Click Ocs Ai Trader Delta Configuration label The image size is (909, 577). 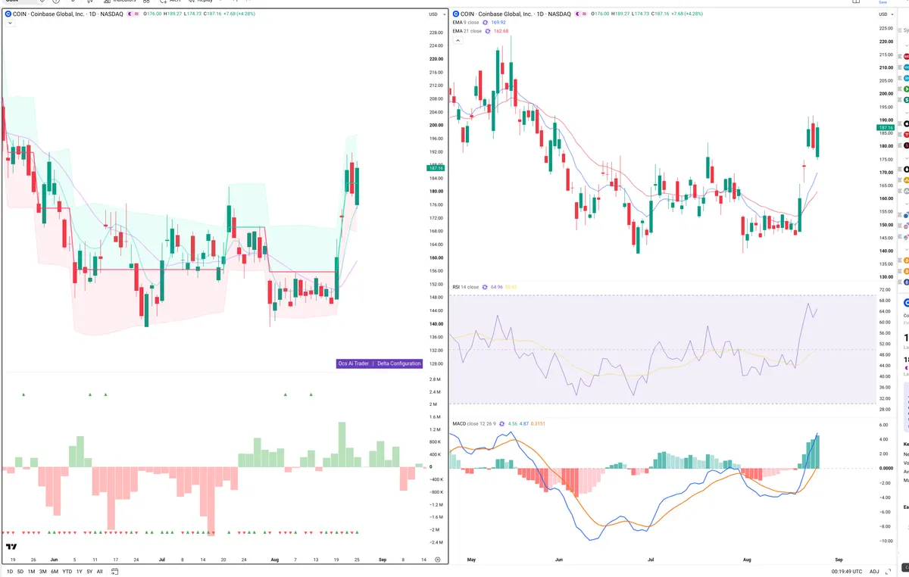click(x=379, y=363)
